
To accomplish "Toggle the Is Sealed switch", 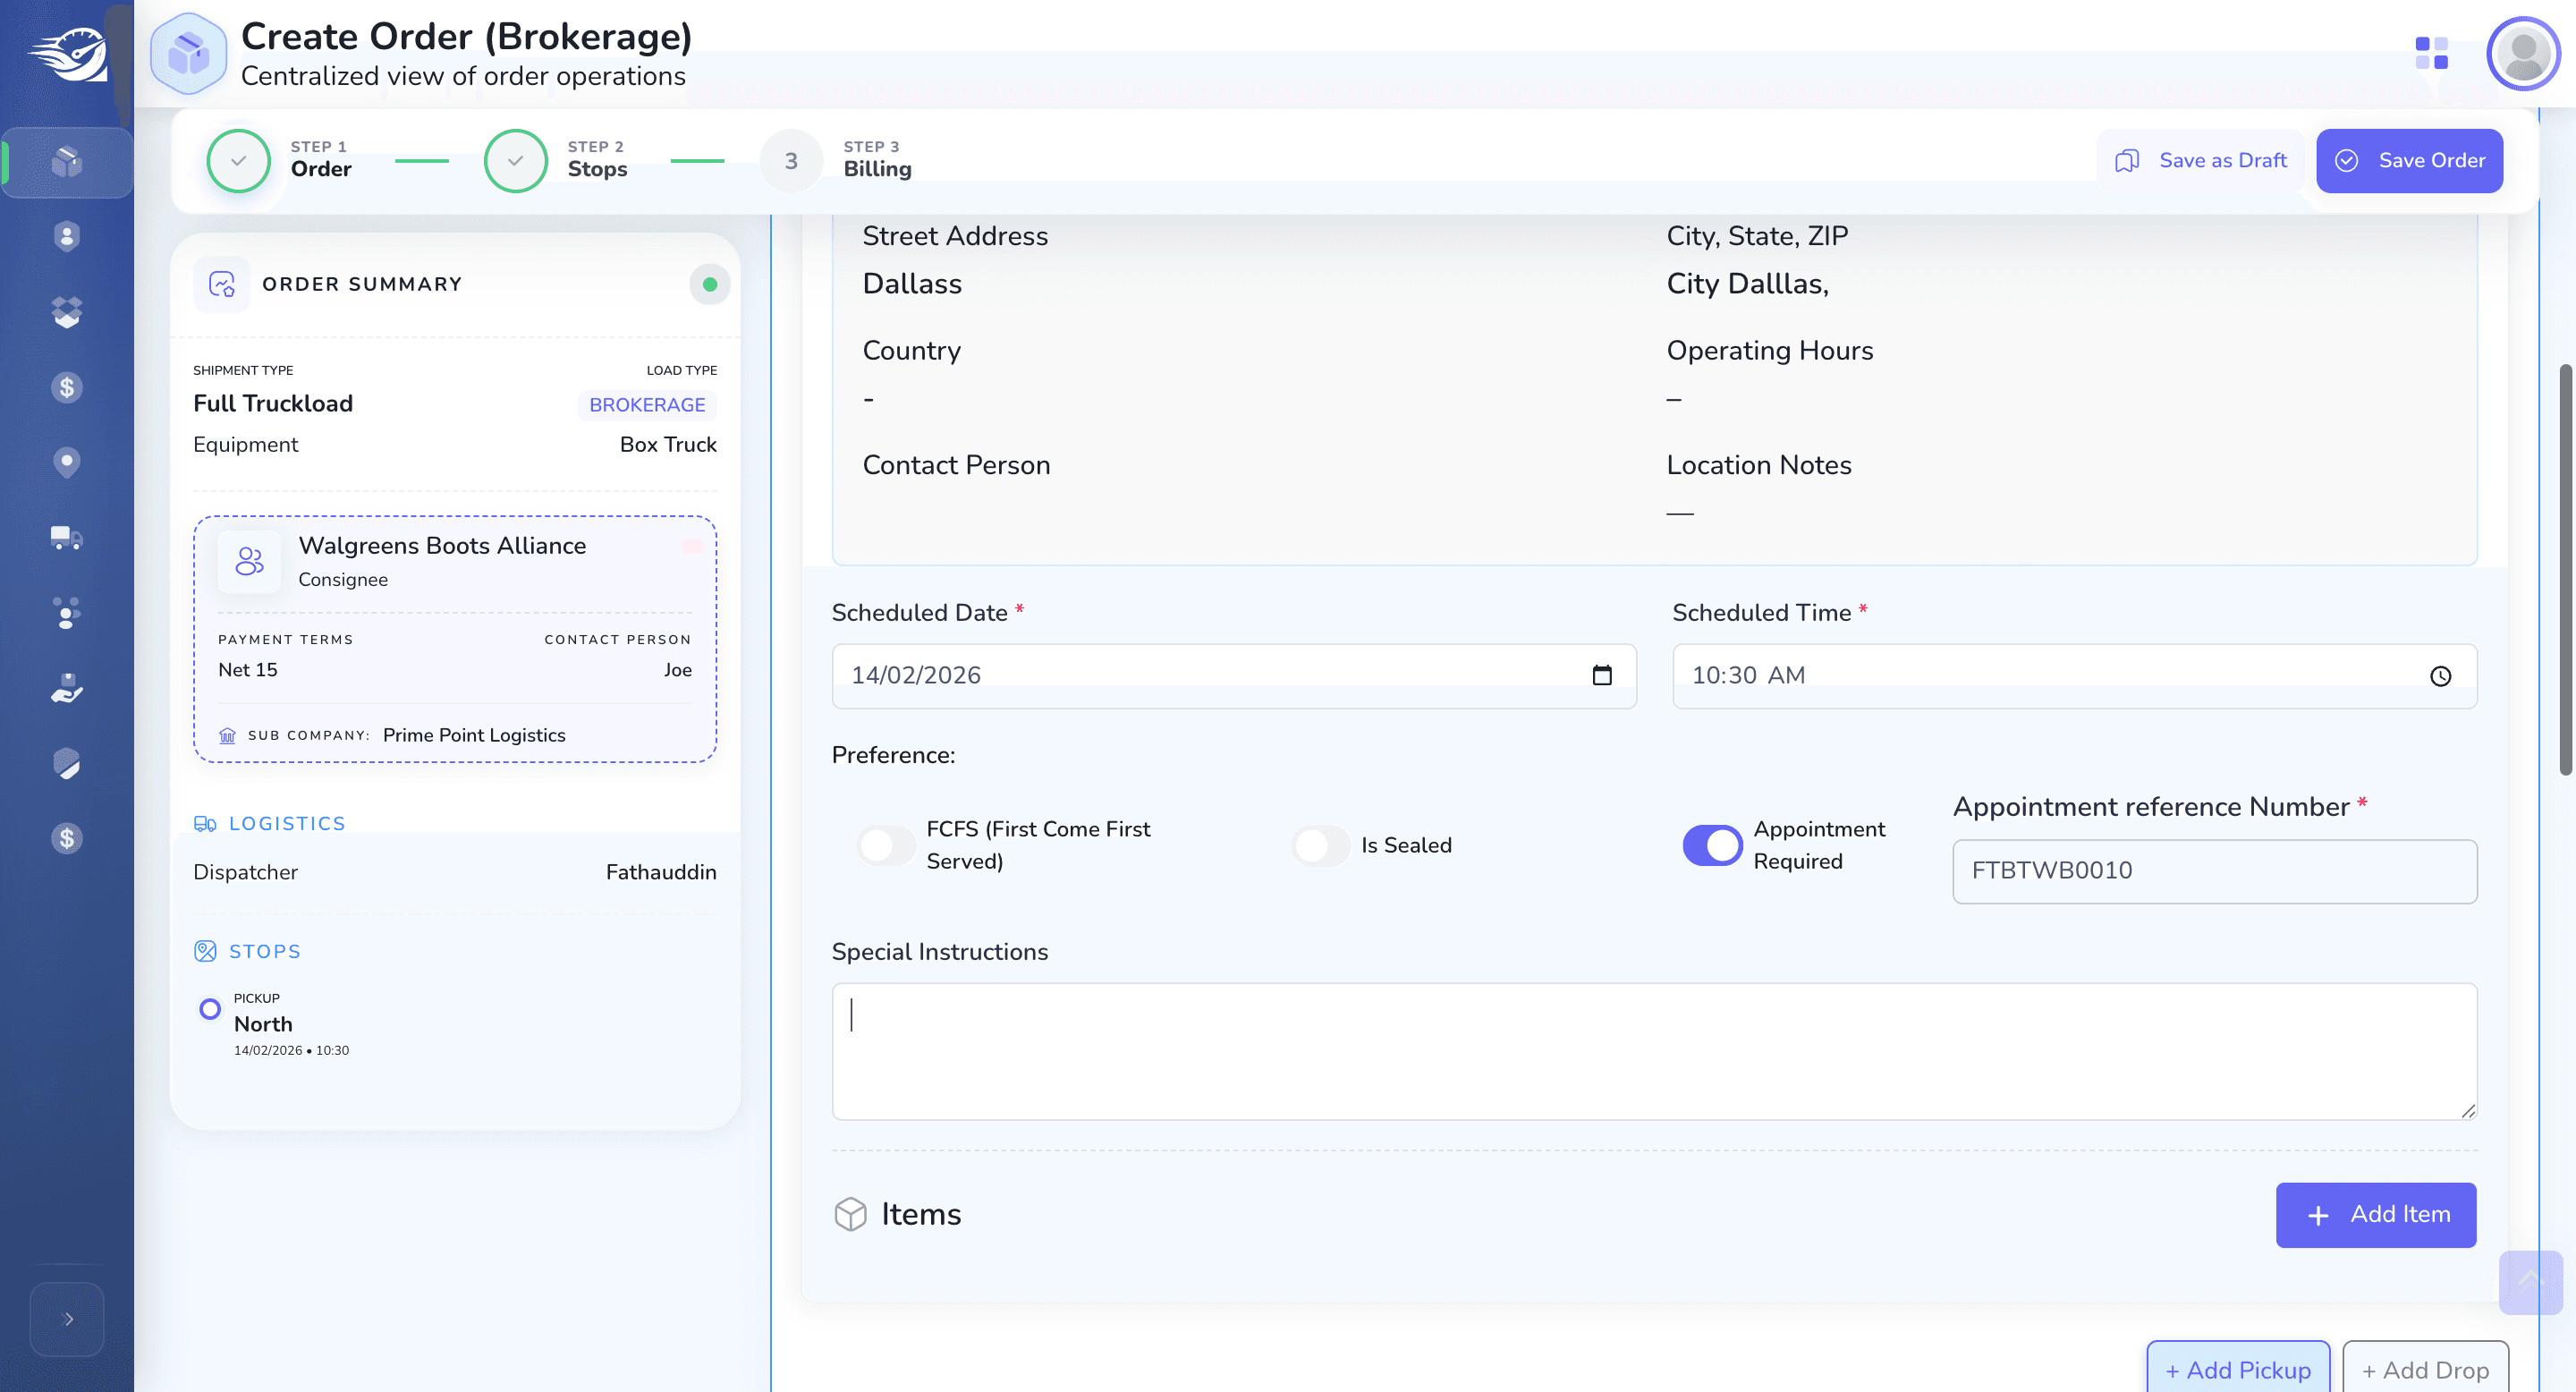I will (x=1320, y=845).
